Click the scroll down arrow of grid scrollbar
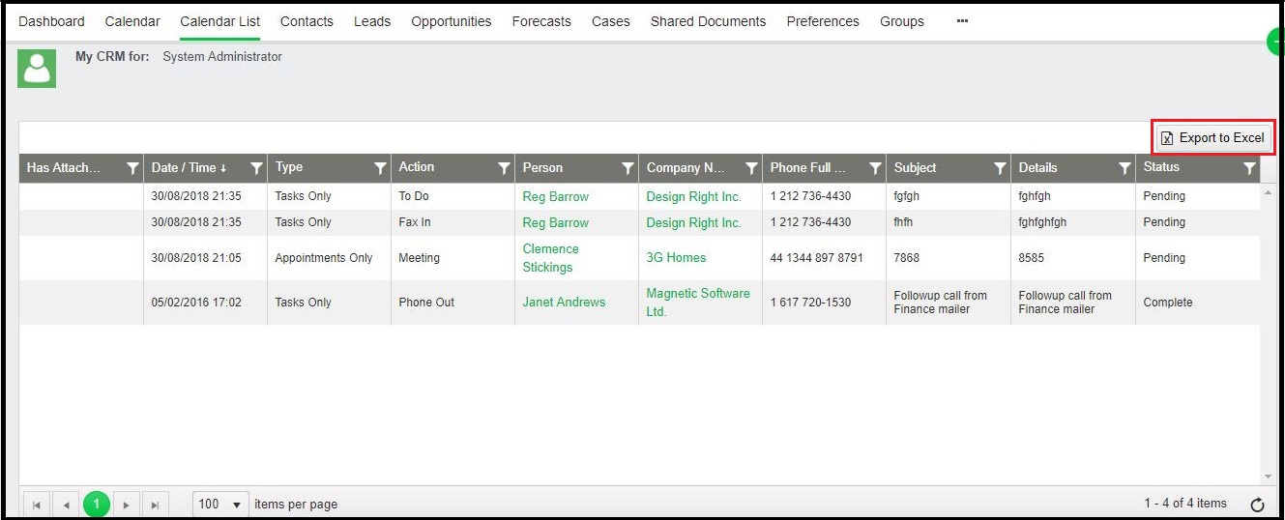This screenshot has width=1285, height=520. coord(1268,477)
